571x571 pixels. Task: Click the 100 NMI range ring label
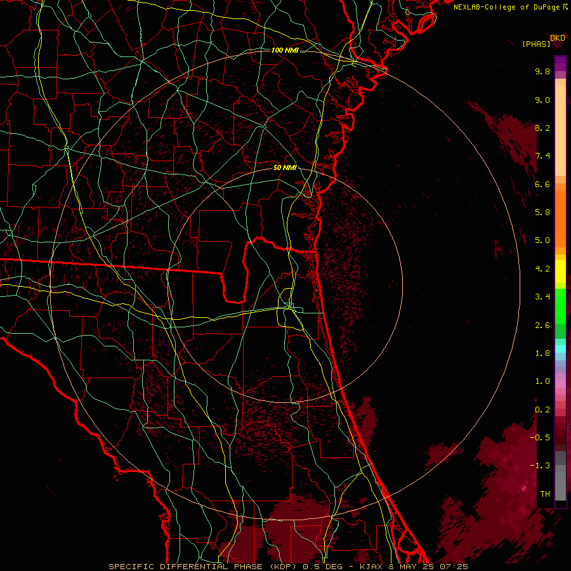click(285, 50)
